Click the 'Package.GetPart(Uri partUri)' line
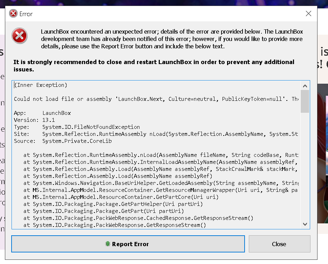The image size is (328, 264). coord(104,211)
